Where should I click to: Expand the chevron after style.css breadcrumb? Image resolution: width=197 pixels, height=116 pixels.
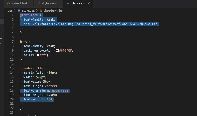(x=37, y=11)
